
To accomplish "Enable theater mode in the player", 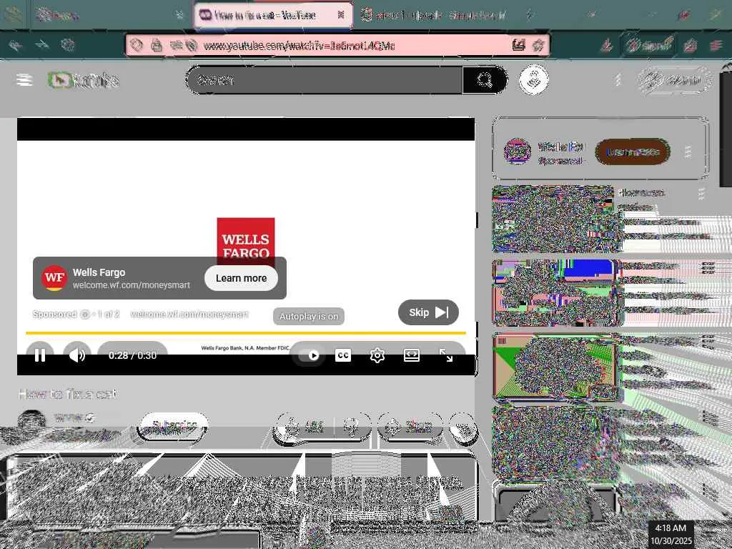I will click(x=411, y=356).
